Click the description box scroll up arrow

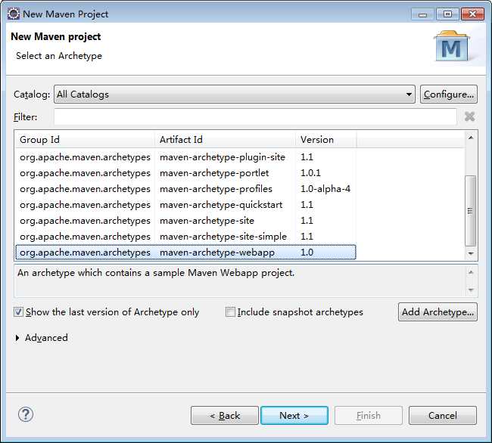471,272
